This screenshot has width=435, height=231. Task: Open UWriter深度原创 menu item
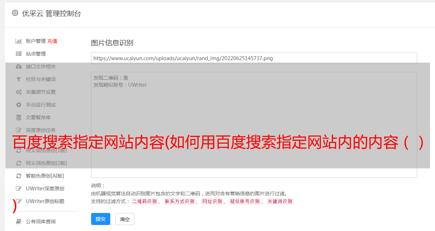pos(45,189)
